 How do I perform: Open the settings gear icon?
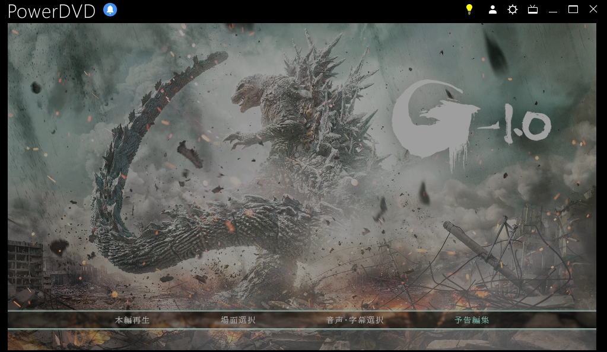(513, 9)
